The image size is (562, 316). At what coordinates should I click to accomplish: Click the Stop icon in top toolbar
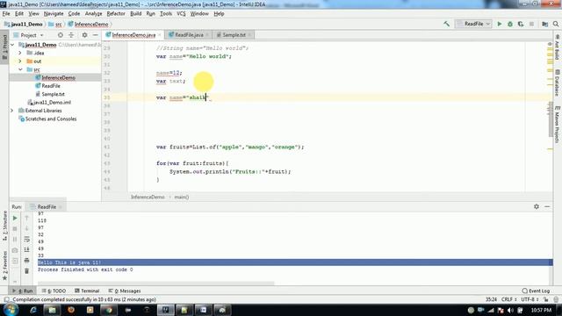tap(531, 24)
